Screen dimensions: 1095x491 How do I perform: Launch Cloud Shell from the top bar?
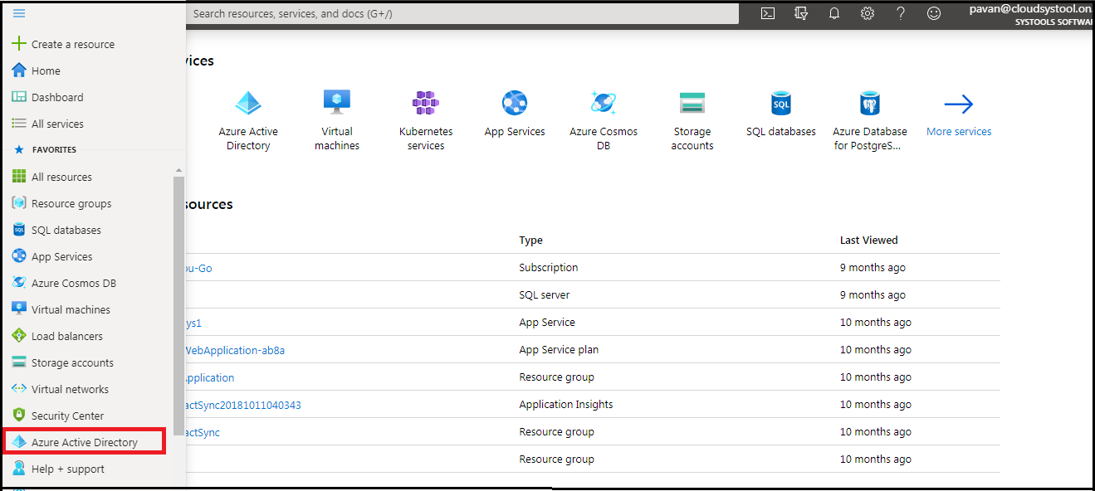click(768, 13)
